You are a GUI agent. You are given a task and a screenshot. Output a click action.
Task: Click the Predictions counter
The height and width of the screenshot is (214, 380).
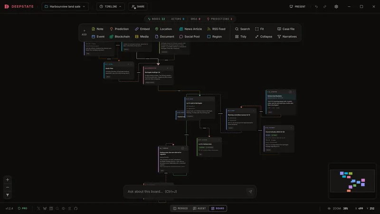pos(219,19)
